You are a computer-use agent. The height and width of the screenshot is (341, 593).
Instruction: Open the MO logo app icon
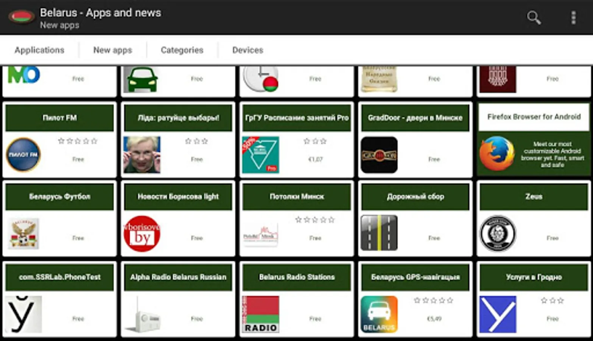tap(23, 75)
